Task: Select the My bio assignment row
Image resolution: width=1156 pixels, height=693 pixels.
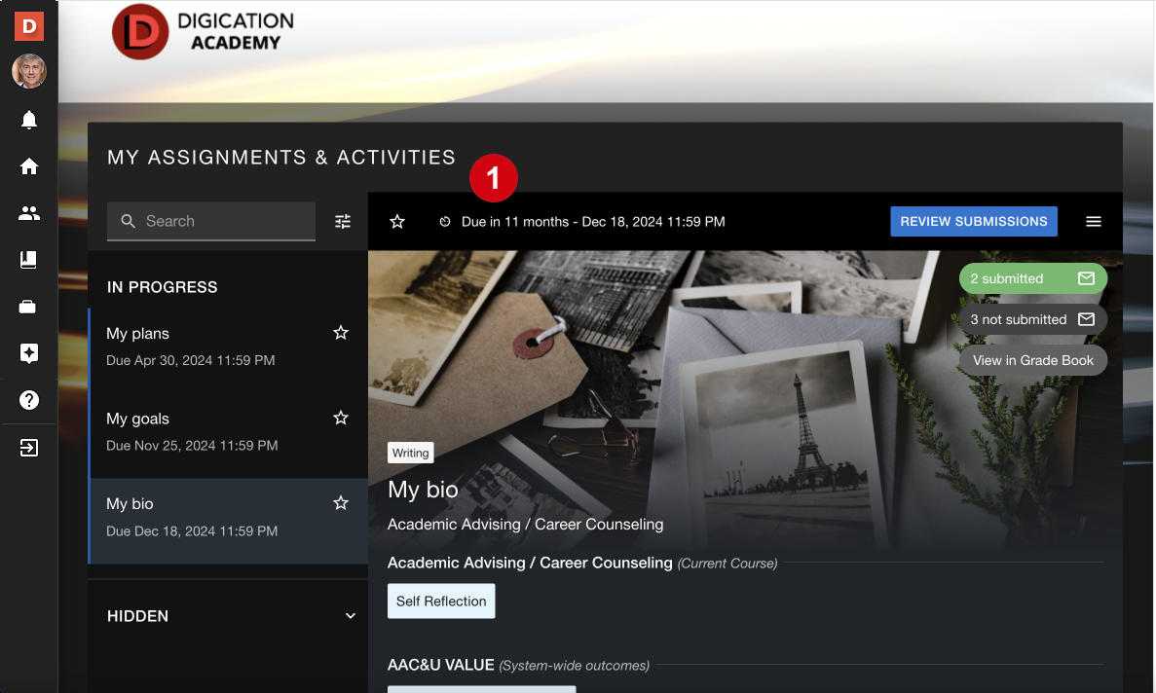Action: click(229, 522)
